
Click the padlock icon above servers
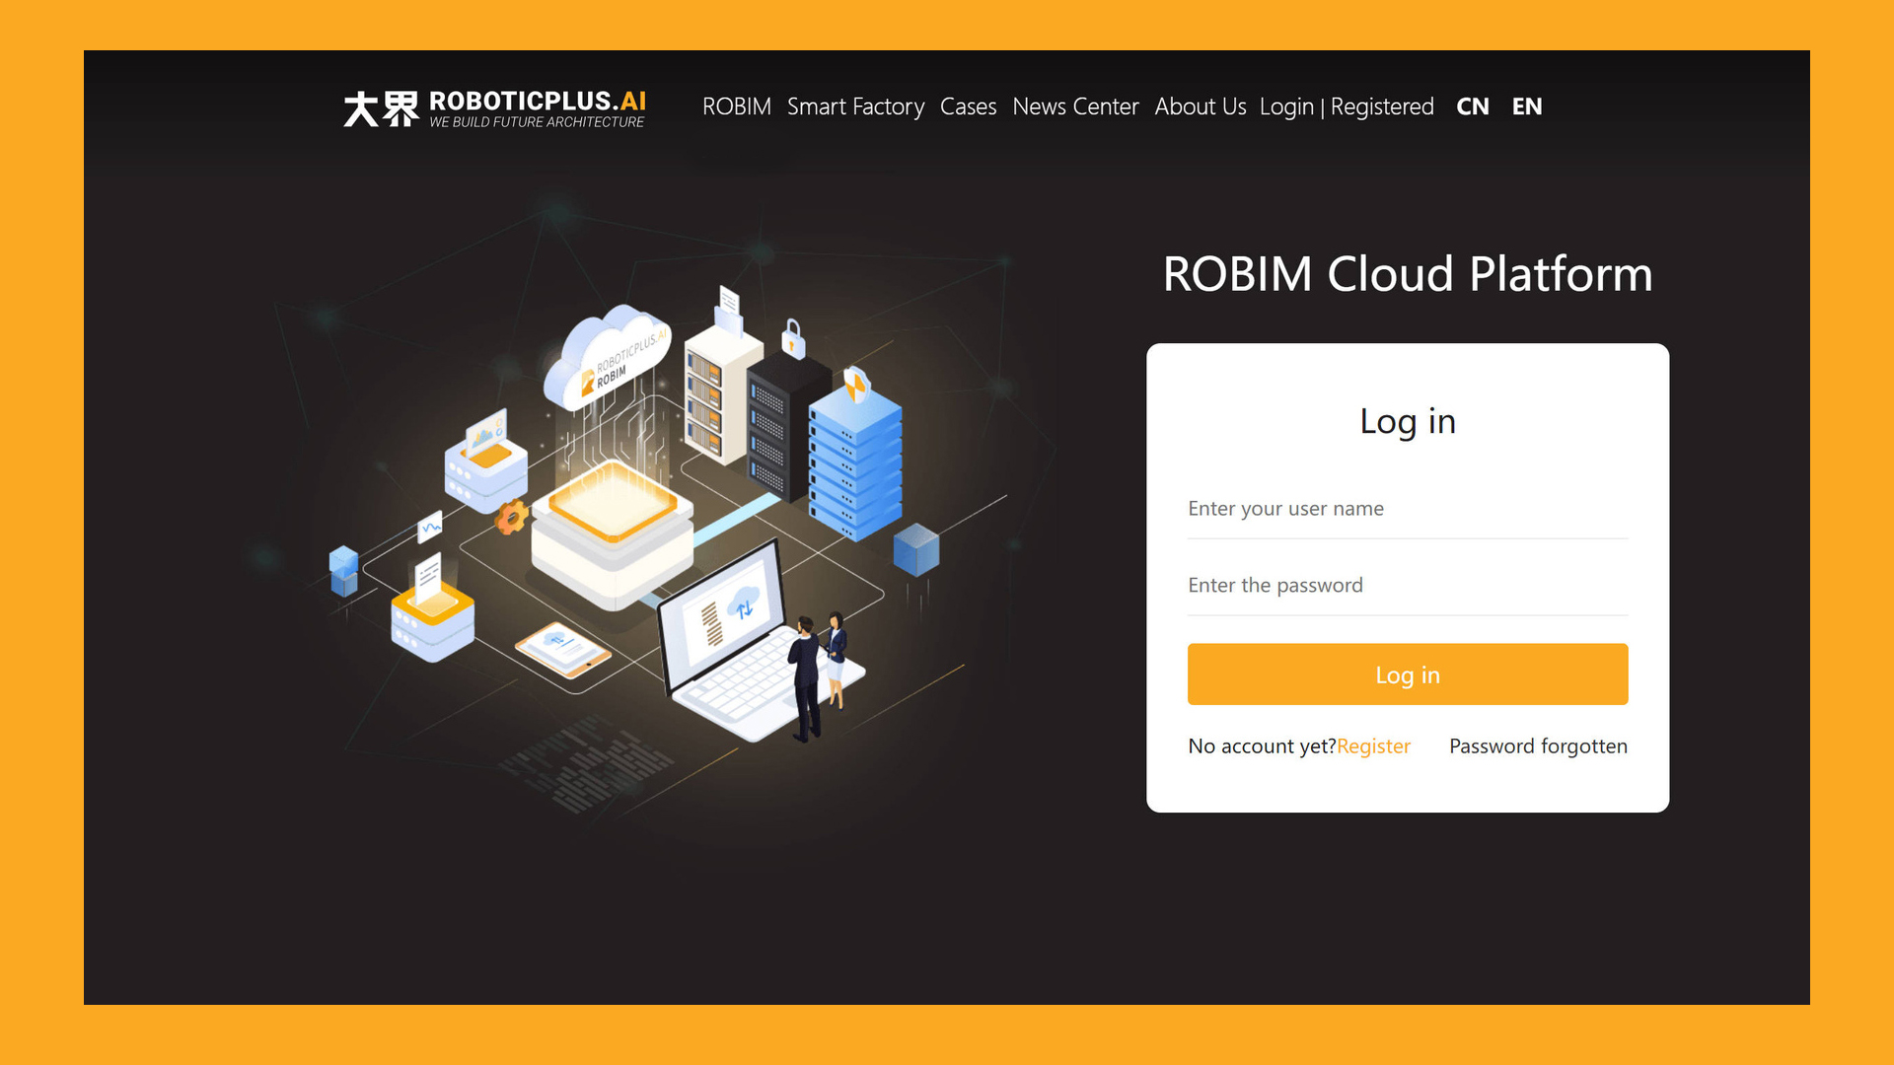click(x=793, y=338)
